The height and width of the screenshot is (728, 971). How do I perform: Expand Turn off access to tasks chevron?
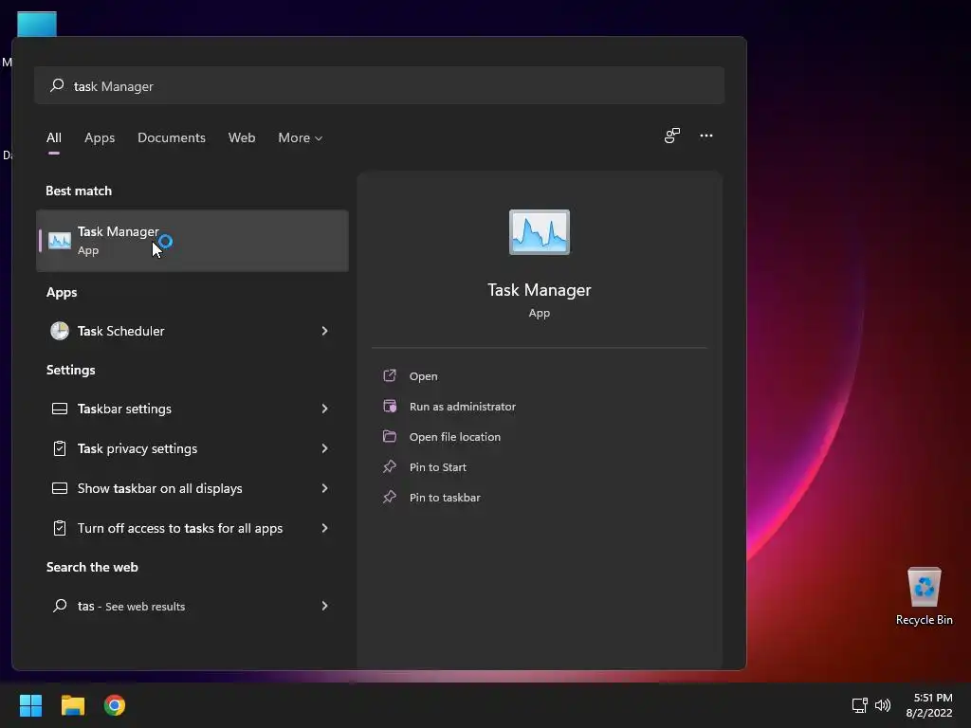(x=324, y=528)
